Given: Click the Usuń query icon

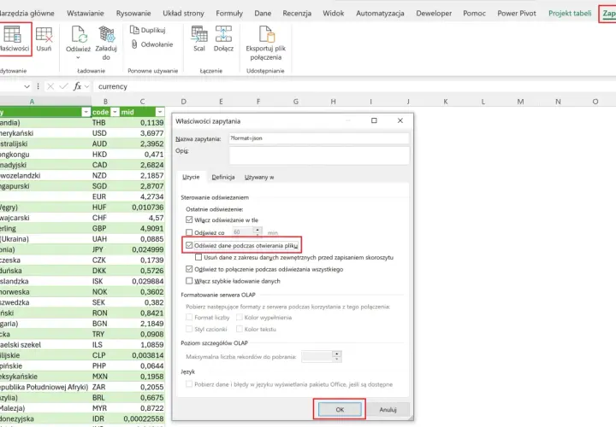Looking at the screenshot, I should [44, 39].
